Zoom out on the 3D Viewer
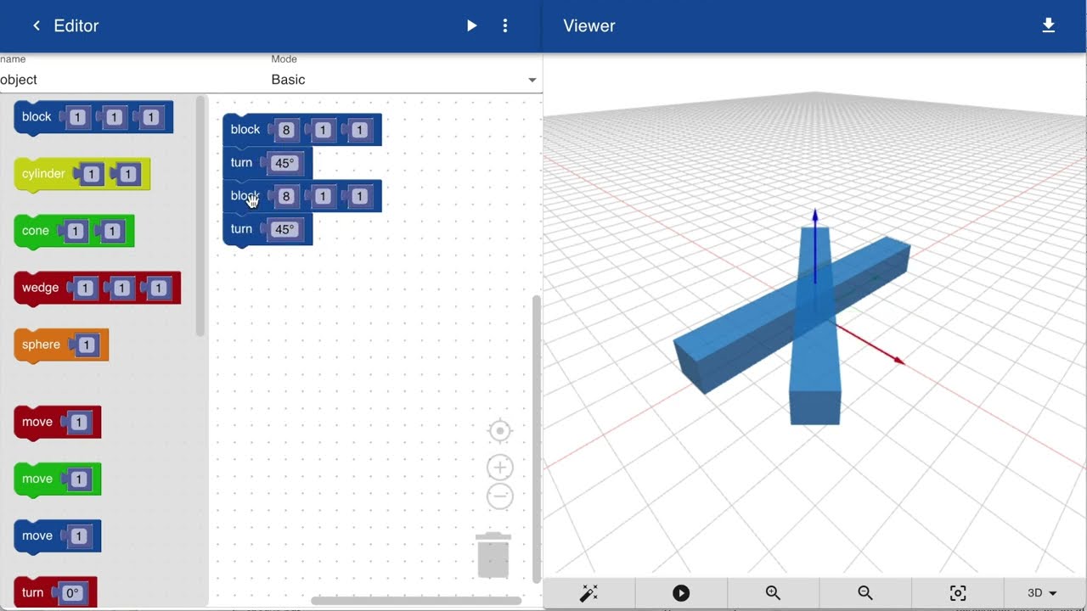 (x=865, y=593)
